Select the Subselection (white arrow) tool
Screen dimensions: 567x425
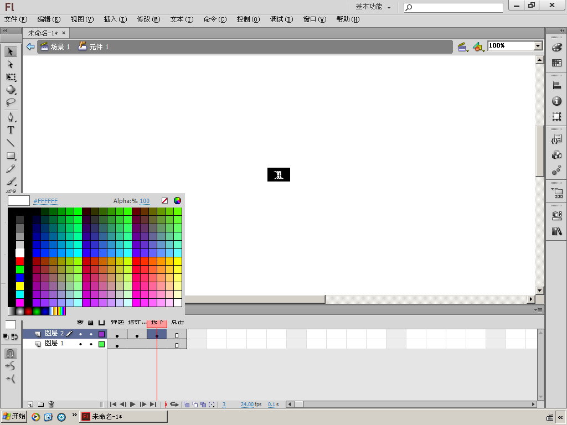[x=11, y=65]
